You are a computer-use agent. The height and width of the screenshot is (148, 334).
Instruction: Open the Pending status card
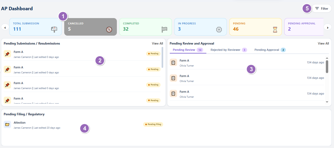(x=256, y=27)
